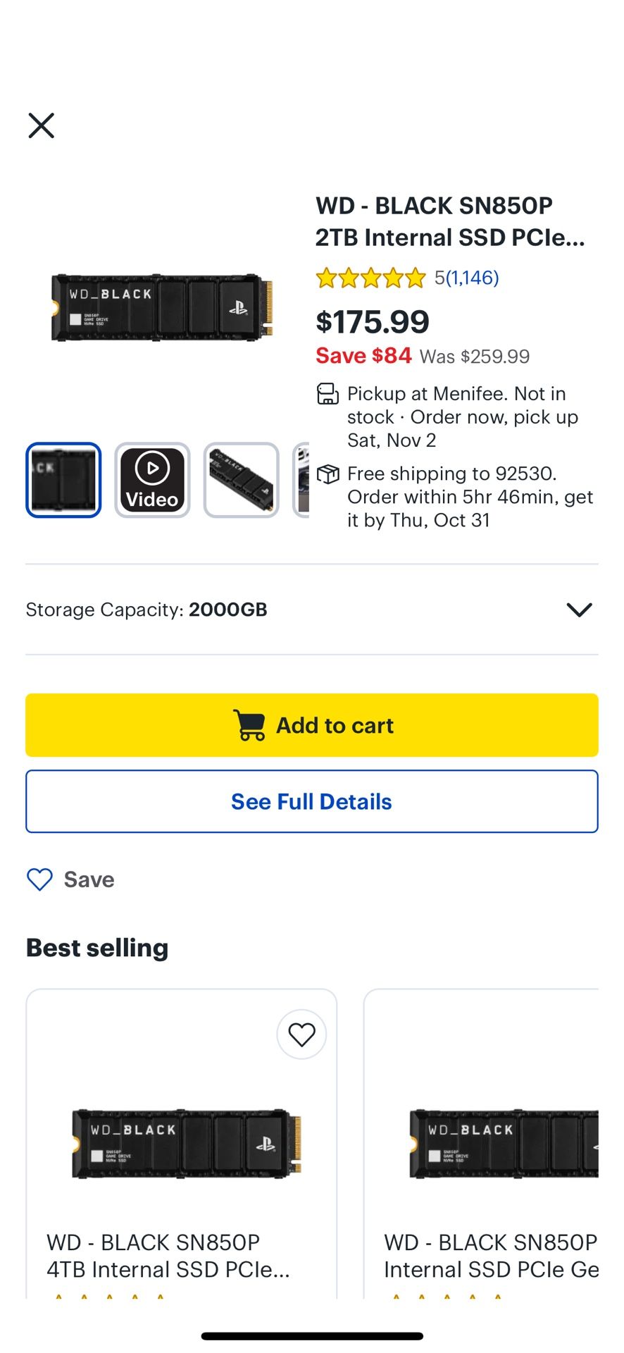The image size is (624, 1353).
Task: Click See Full Details button
Action: pyautogui.click(x=312, y=801)
